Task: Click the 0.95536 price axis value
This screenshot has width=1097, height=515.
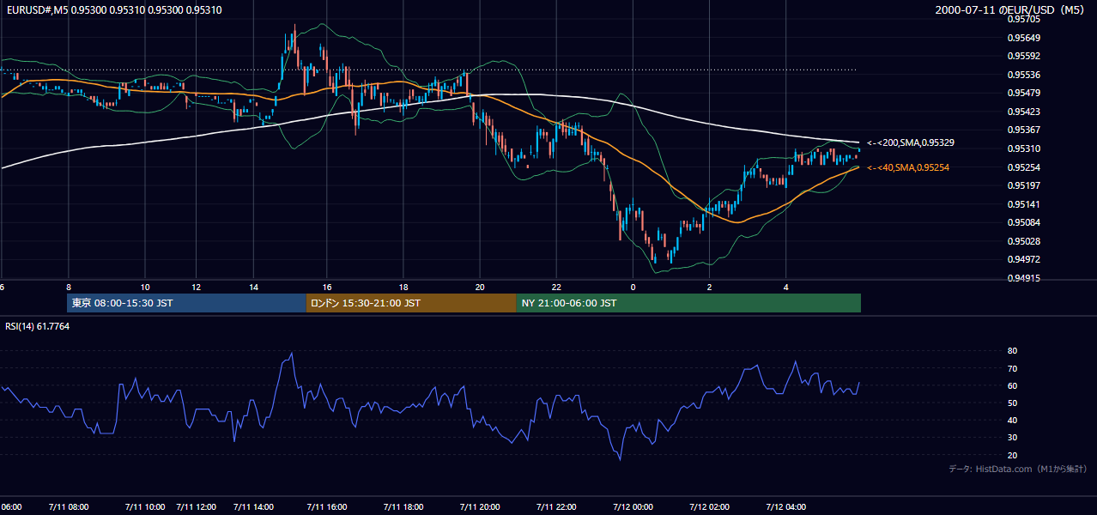Action: 1024,75
